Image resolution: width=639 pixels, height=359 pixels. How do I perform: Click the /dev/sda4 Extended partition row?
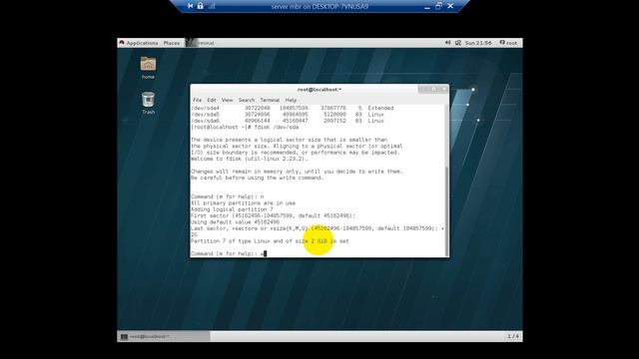pyautogui.click(x=293, y=108)
